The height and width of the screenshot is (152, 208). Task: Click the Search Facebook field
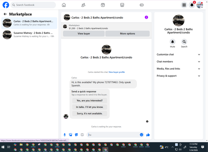click(x=33, y=5)
